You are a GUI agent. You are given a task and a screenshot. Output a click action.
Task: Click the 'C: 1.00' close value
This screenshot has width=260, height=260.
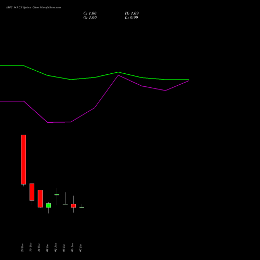90,14
